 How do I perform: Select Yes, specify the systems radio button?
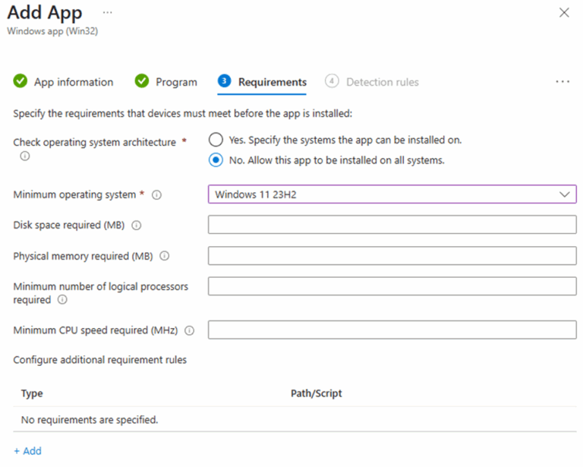coord(216,140)
